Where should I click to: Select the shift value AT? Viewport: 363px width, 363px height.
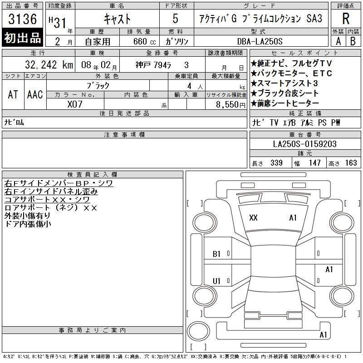[13, 95]
